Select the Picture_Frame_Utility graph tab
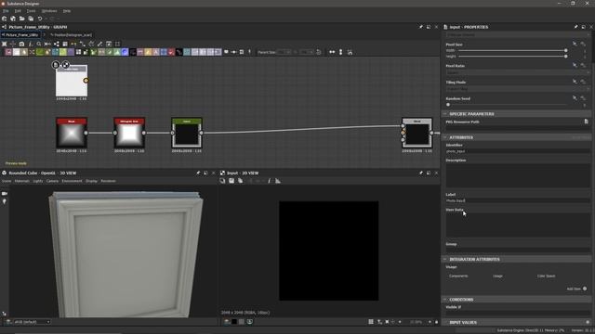 coord(20,35)
